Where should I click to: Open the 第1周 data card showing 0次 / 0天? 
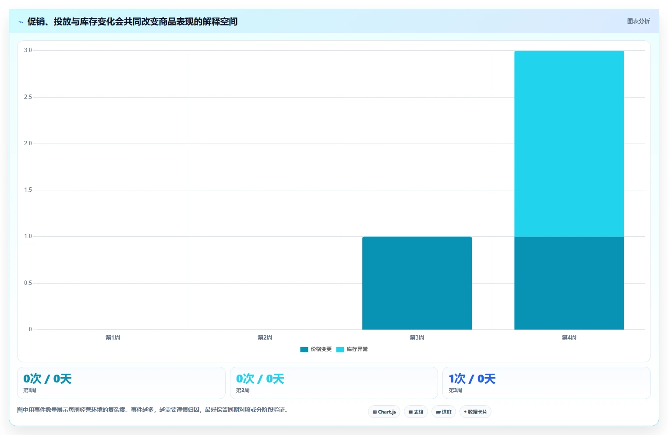[x=121, y=383]
